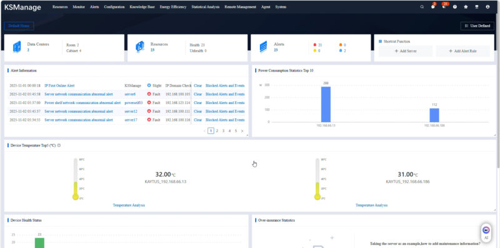
Task: Click the thermometer for KAYTUS_192.168.66.186
Action: (x=317, y=179)
